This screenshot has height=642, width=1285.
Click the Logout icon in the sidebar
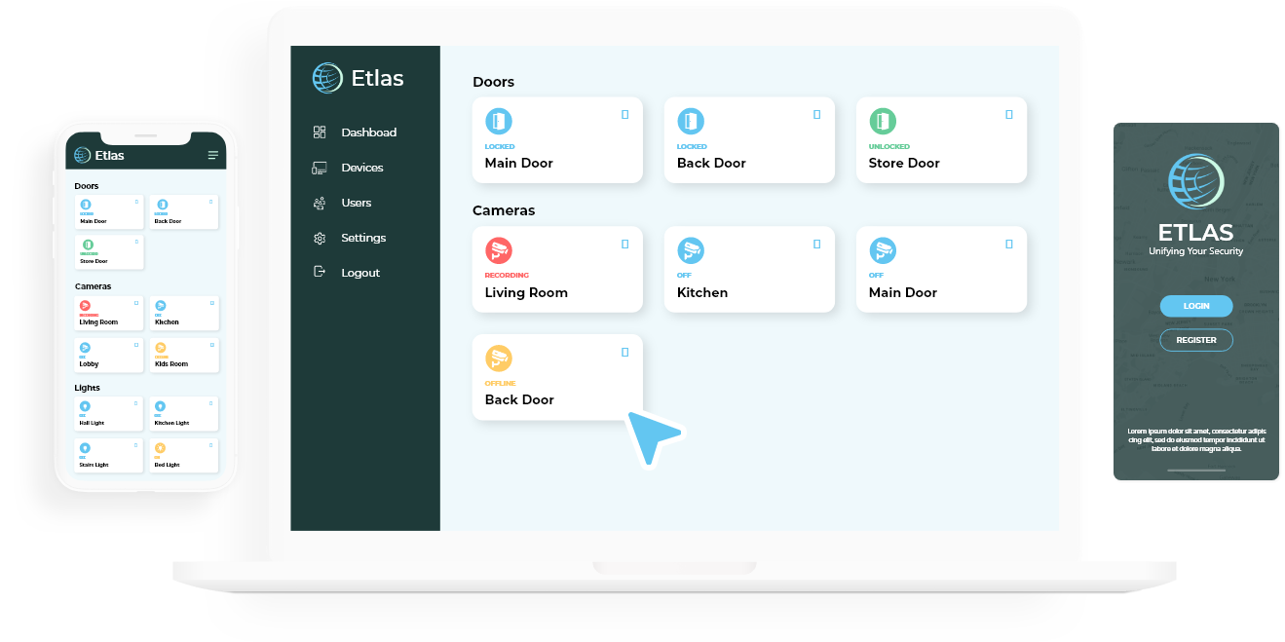pyautogui.click(x=319, y=272)
